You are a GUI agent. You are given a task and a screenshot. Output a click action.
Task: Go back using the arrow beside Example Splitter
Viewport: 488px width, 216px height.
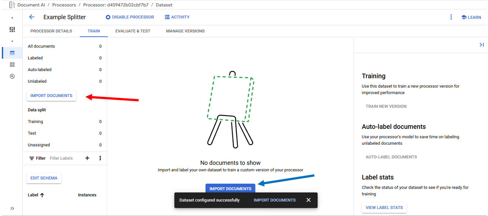pyautogui.click(x=32, y=17)
